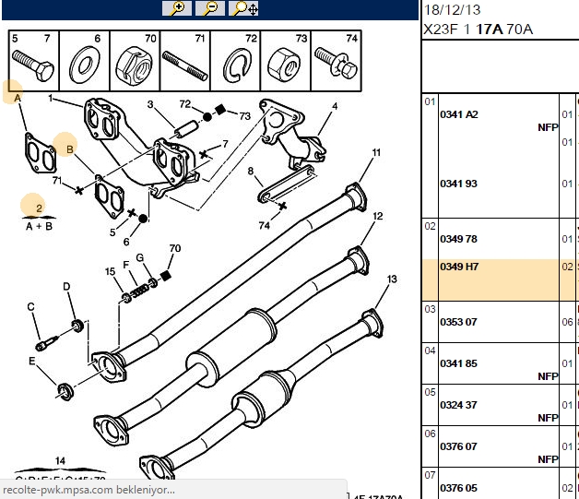Click row index 04 in parts table
The image size is (579, 499).
pyautogui.click(x=430, y=350)
